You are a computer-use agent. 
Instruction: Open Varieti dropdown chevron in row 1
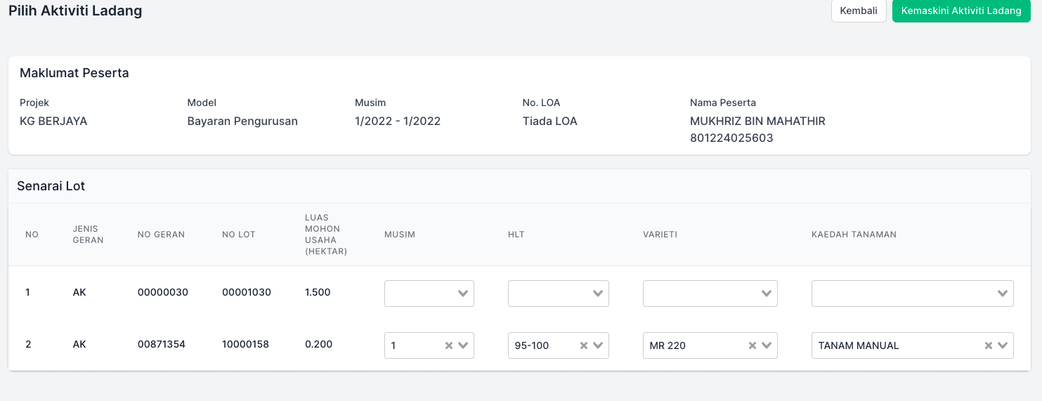pos(767,294)
